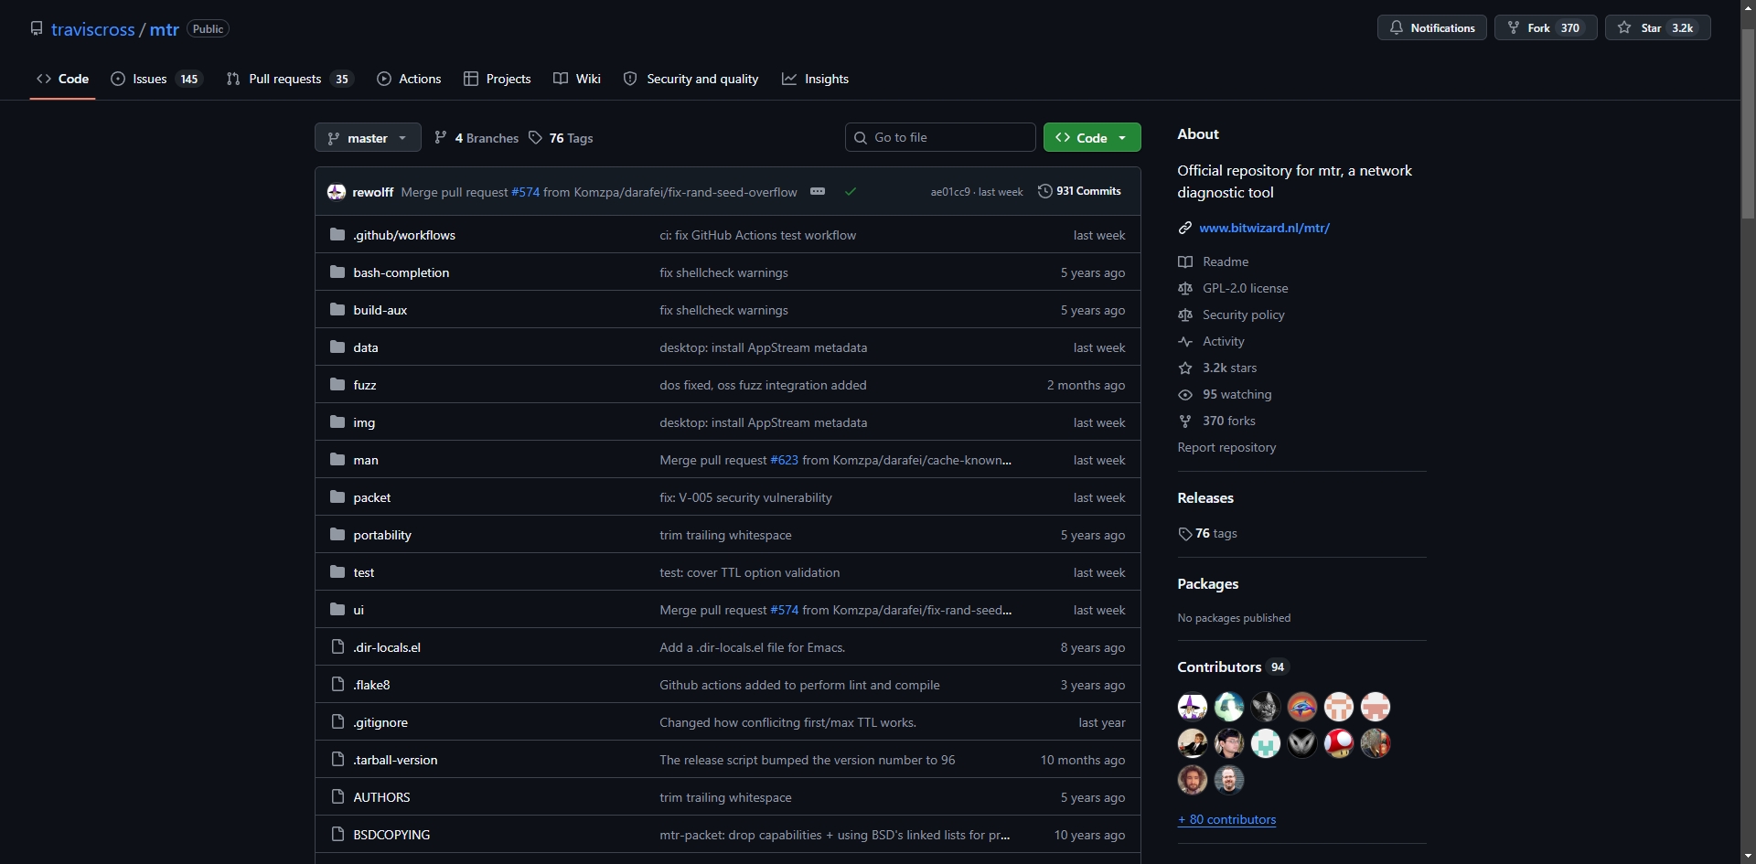Open pull request #574 link in commit header
1756x864 pixels.
(x=526, y=192)
